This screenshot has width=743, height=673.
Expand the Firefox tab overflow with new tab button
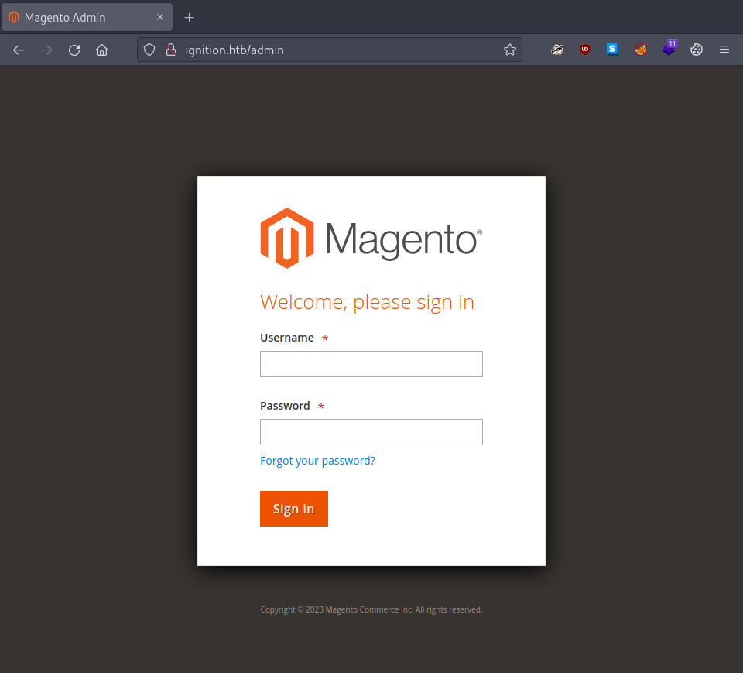point(189,17)
